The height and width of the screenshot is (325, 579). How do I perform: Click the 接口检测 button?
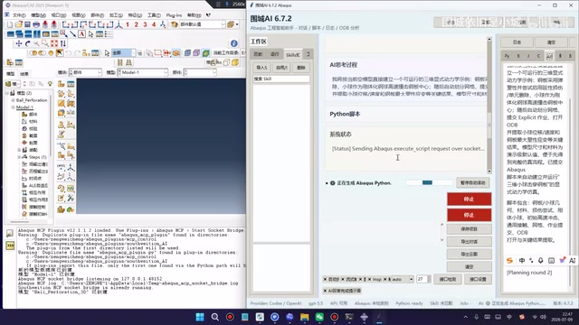tap(448, 279)
